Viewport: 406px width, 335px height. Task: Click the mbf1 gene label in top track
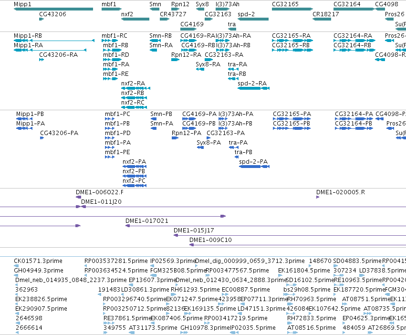pyautogui.click(x=109, y=4)
